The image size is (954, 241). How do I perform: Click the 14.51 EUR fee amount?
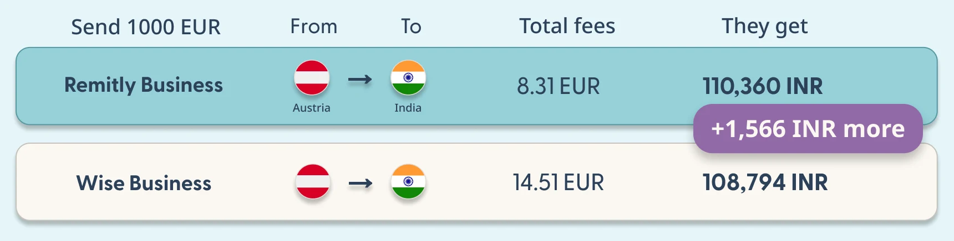pos(558,182)
